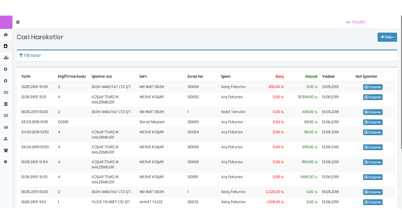Viewport: 402px width, 219px height.
Task: Open the Ekle dropdown button
Action: pos(387,37)
